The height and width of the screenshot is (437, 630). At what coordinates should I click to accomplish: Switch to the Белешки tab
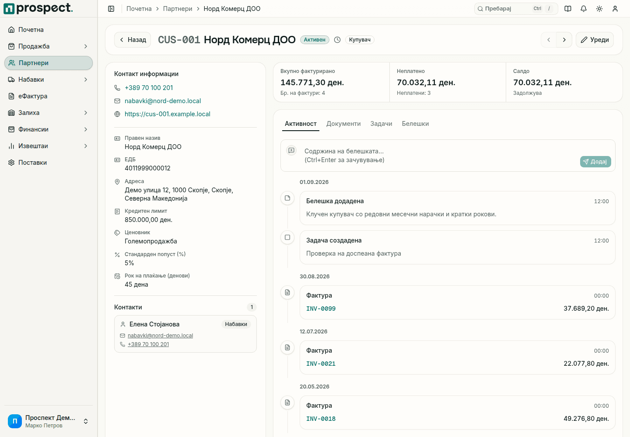pos(415,124)
